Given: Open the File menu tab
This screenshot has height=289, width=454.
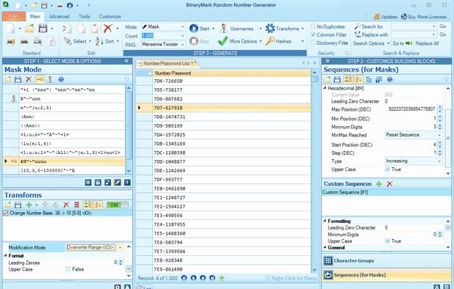Looking at the screenshot, I should point(13,16).
